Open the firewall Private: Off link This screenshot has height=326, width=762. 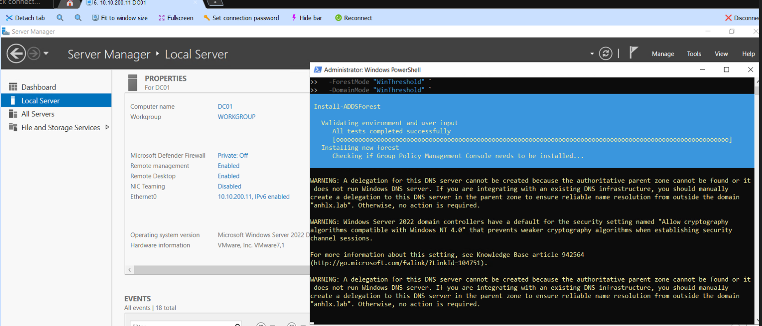[233, 156]
